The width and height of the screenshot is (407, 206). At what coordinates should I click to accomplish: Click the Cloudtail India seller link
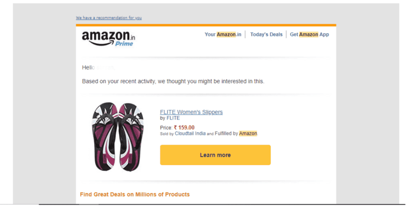(x=190, y=134)
